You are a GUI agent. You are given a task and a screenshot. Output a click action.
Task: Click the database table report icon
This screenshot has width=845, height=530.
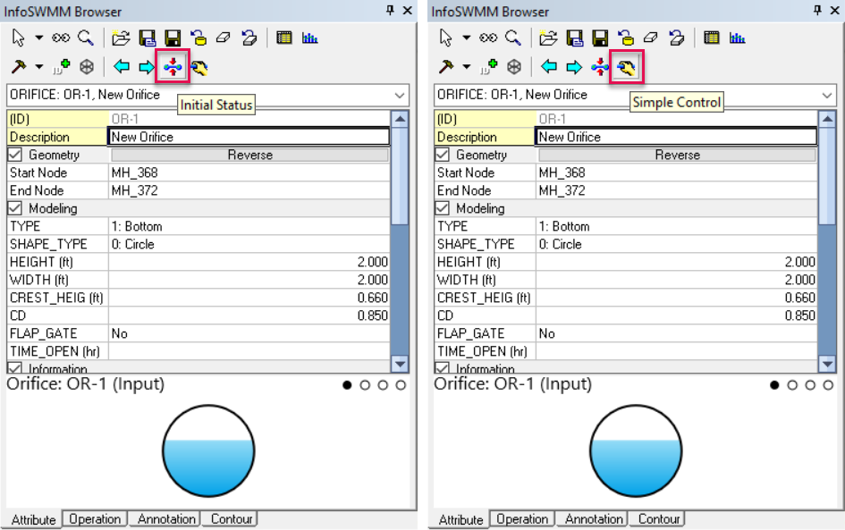click(x=283, y=38)
